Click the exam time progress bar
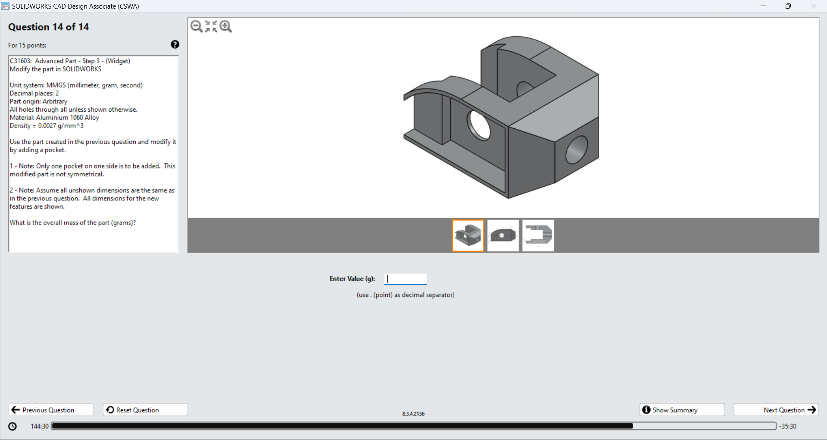 414,426
